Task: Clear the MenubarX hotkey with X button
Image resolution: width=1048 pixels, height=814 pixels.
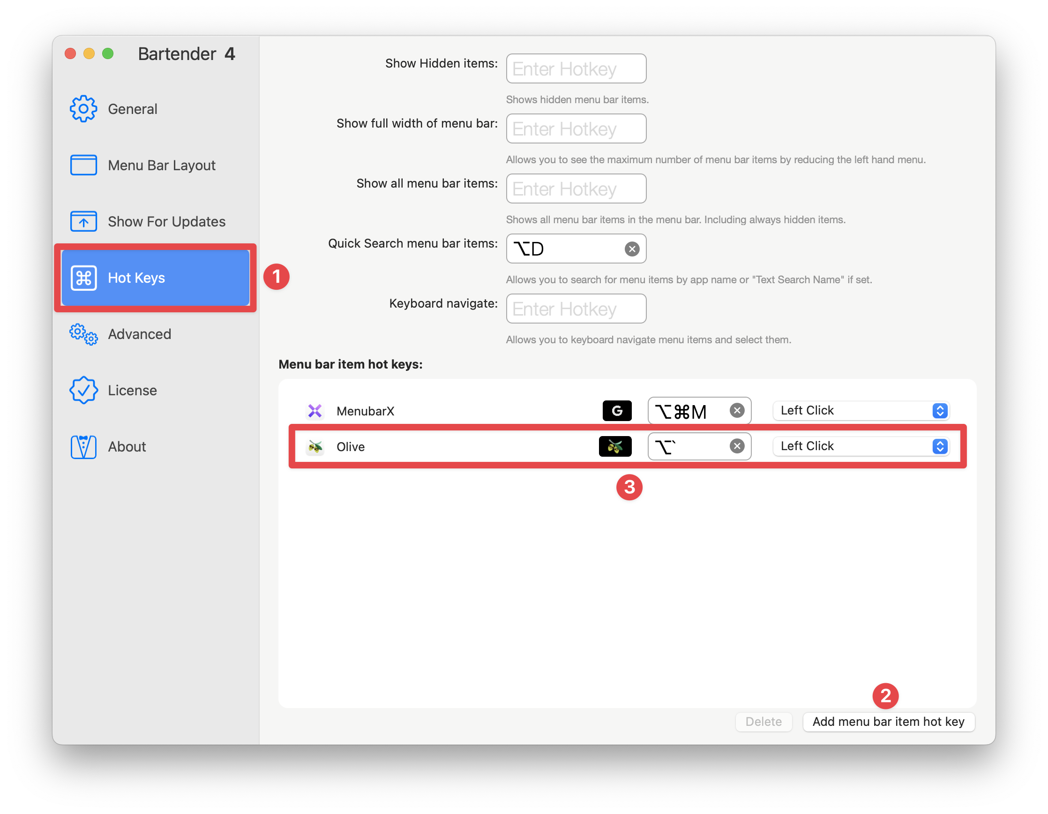Action: click(x=738, y=411)
